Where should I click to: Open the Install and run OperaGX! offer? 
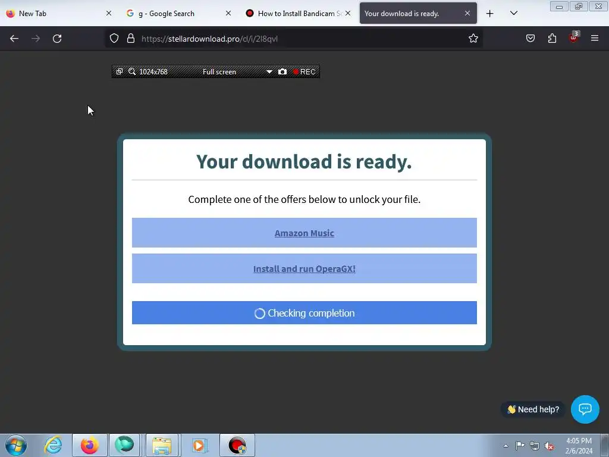coord(304,269)
